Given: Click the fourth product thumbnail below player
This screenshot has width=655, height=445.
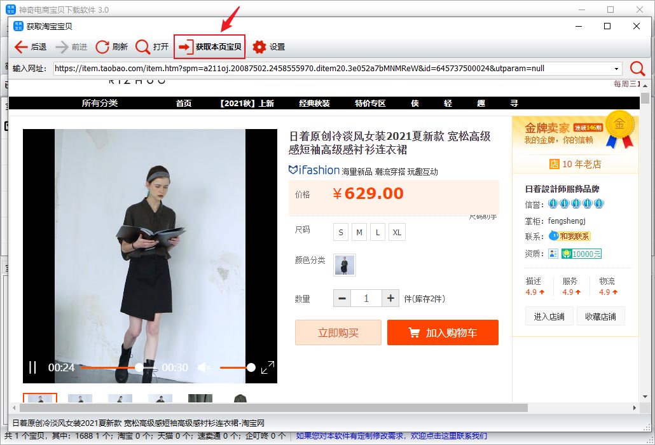Looking at the screenshot, I should 160,398.
